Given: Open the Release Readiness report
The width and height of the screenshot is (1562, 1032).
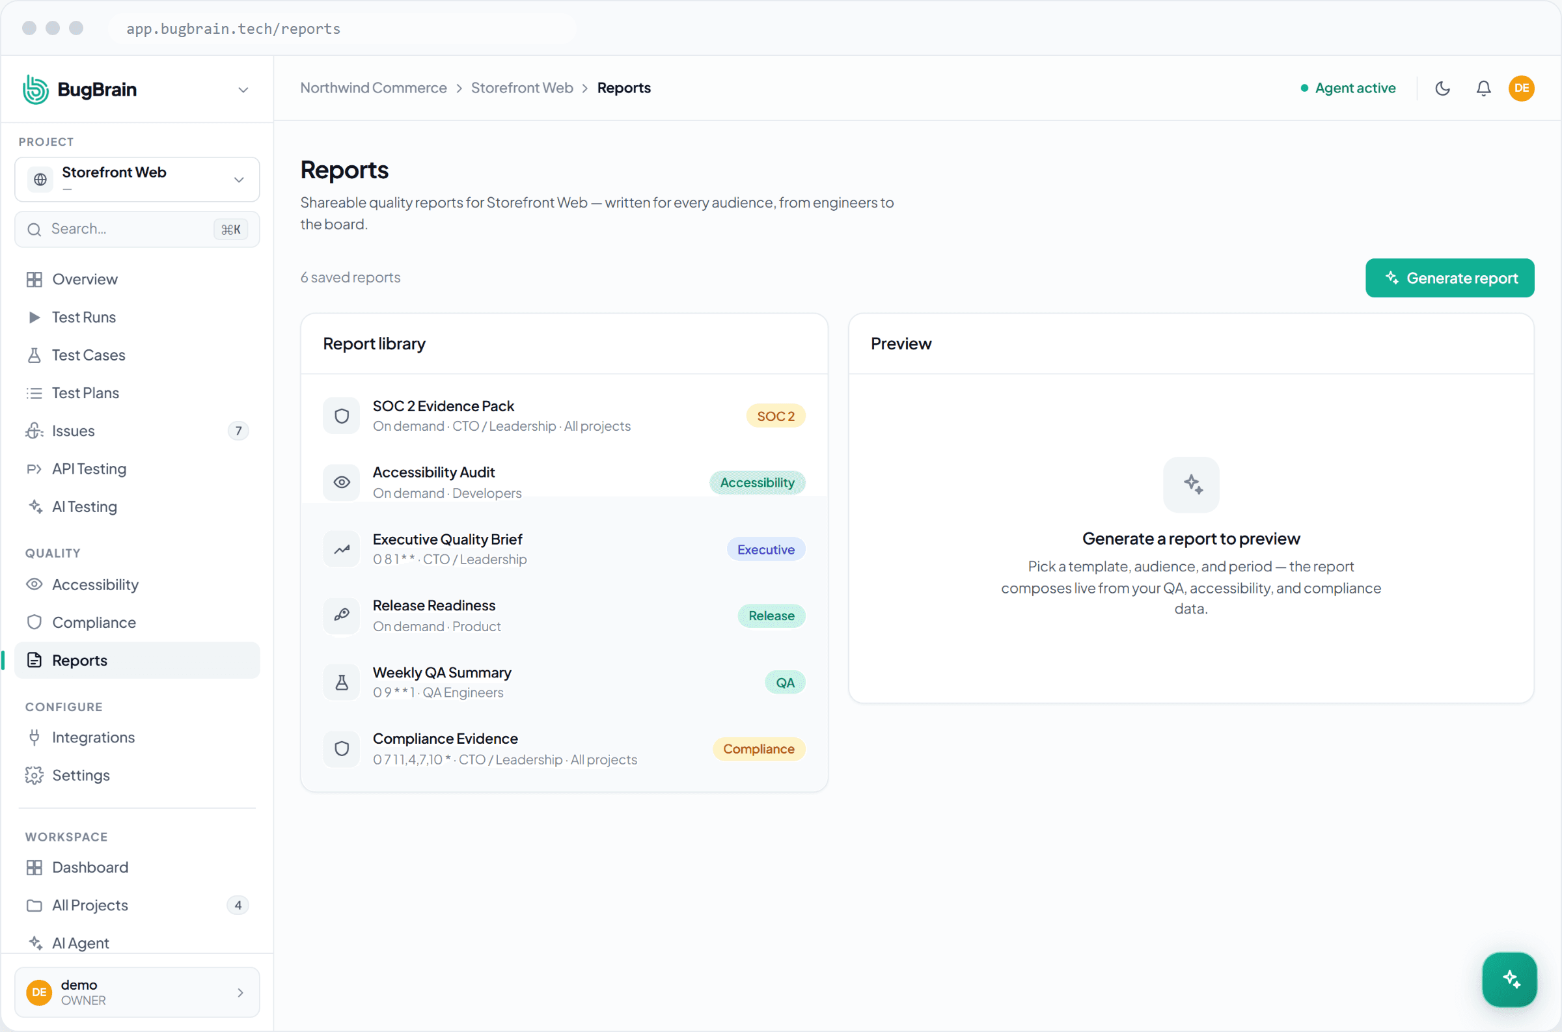Looking at the screenshot, I should (x=564, y=616).
